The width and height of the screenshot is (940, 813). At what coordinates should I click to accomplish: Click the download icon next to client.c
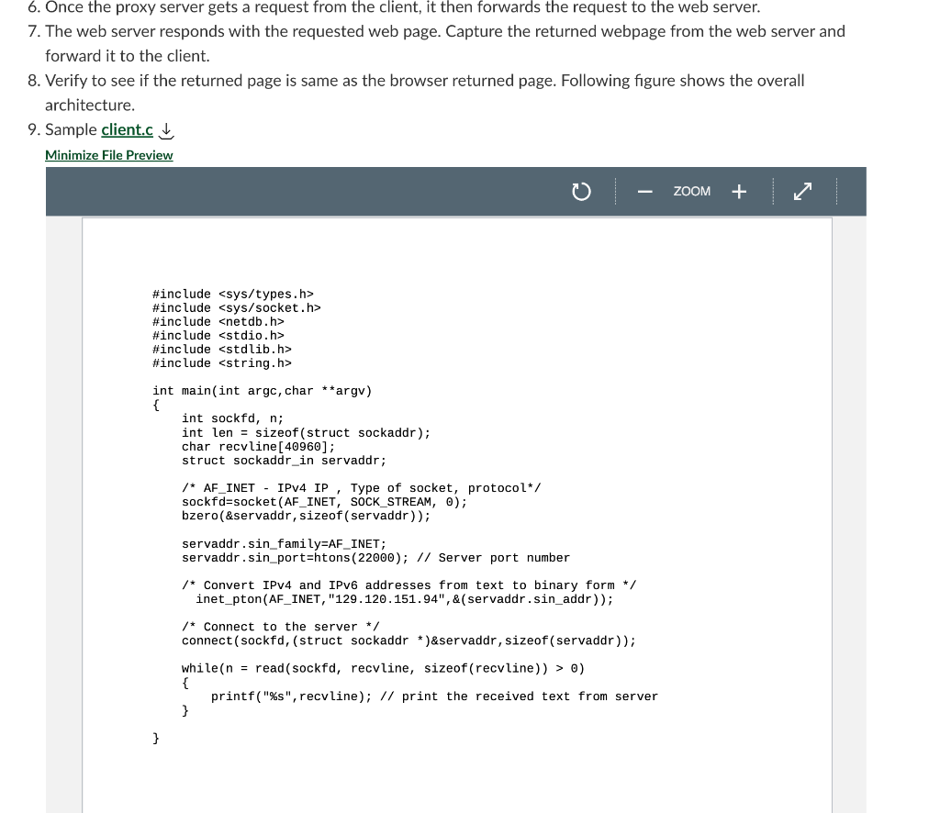(x=165, y=129)
